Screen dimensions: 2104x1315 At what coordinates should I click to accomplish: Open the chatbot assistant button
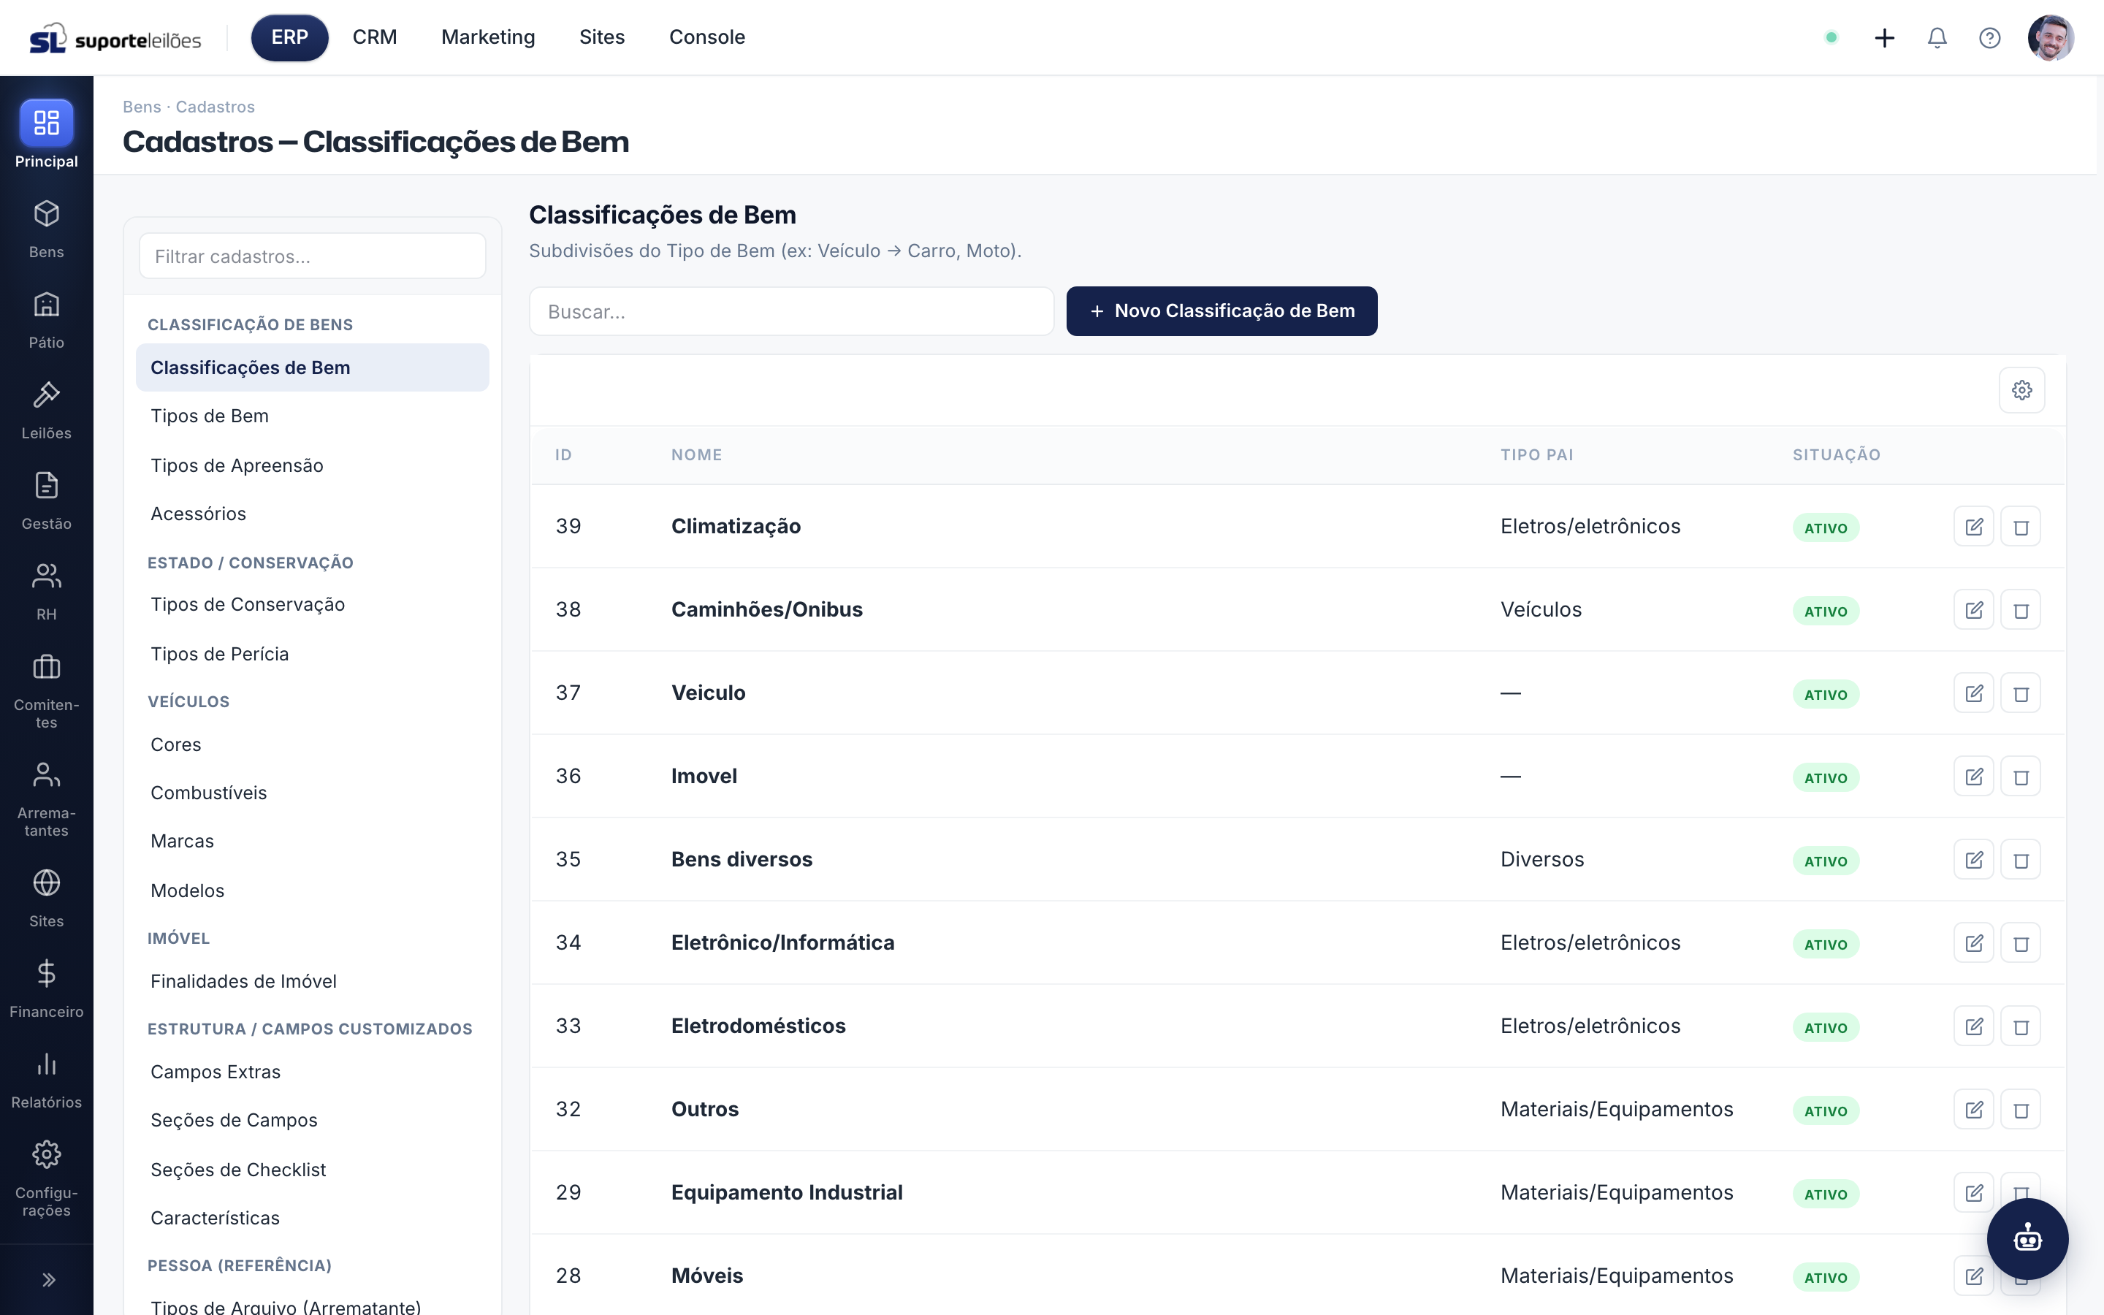(x=2027, y=1238)
